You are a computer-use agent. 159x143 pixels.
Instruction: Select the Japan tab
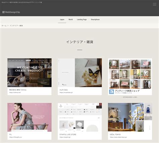pyautogui.click(x=62, y=20)
